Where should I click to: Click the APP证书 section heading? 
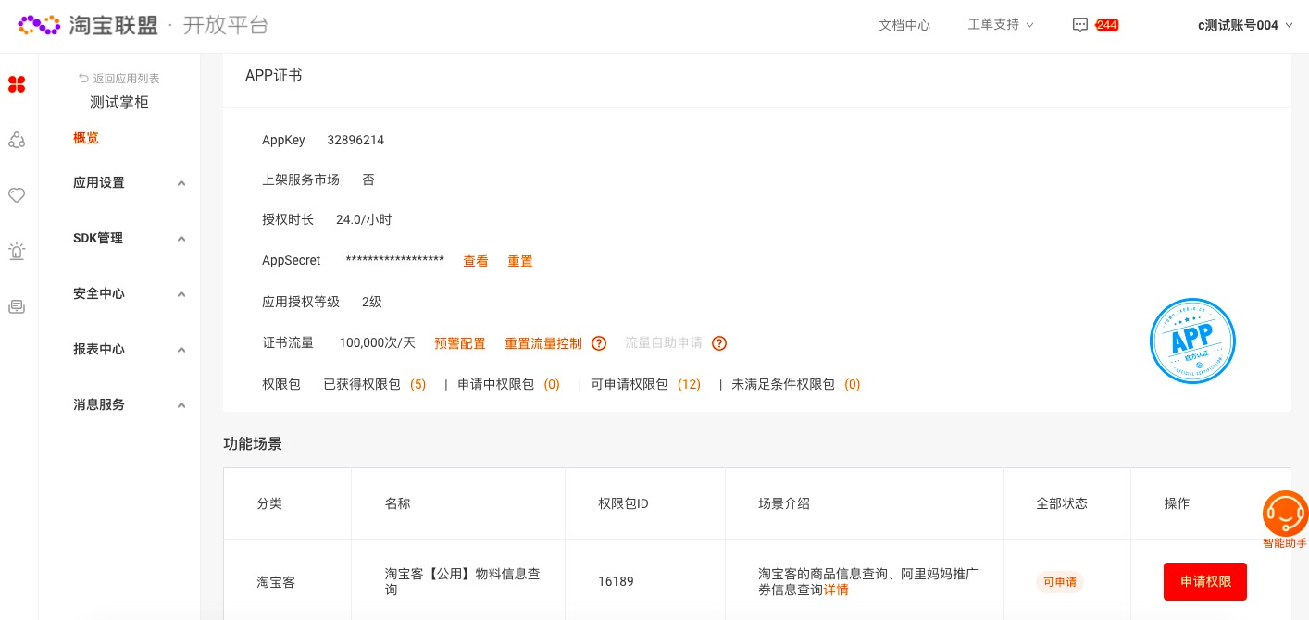pyautogui.click(x=274, y=76)
